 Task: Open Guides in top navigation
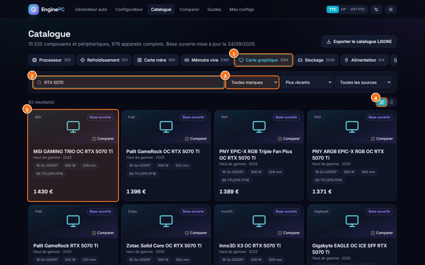tap(214, 9)
